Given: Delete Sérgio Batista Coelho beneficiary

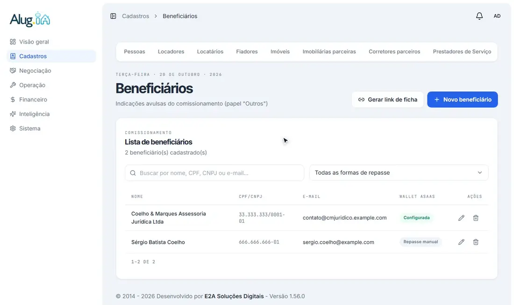Looking at the screenshot, I should (476, 242).
